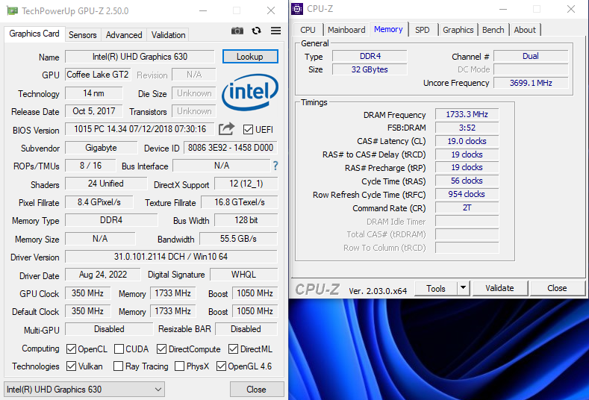The image size is (589, 400).
Task: Open the SPD tab in CPU-Z
Action: 423,30
